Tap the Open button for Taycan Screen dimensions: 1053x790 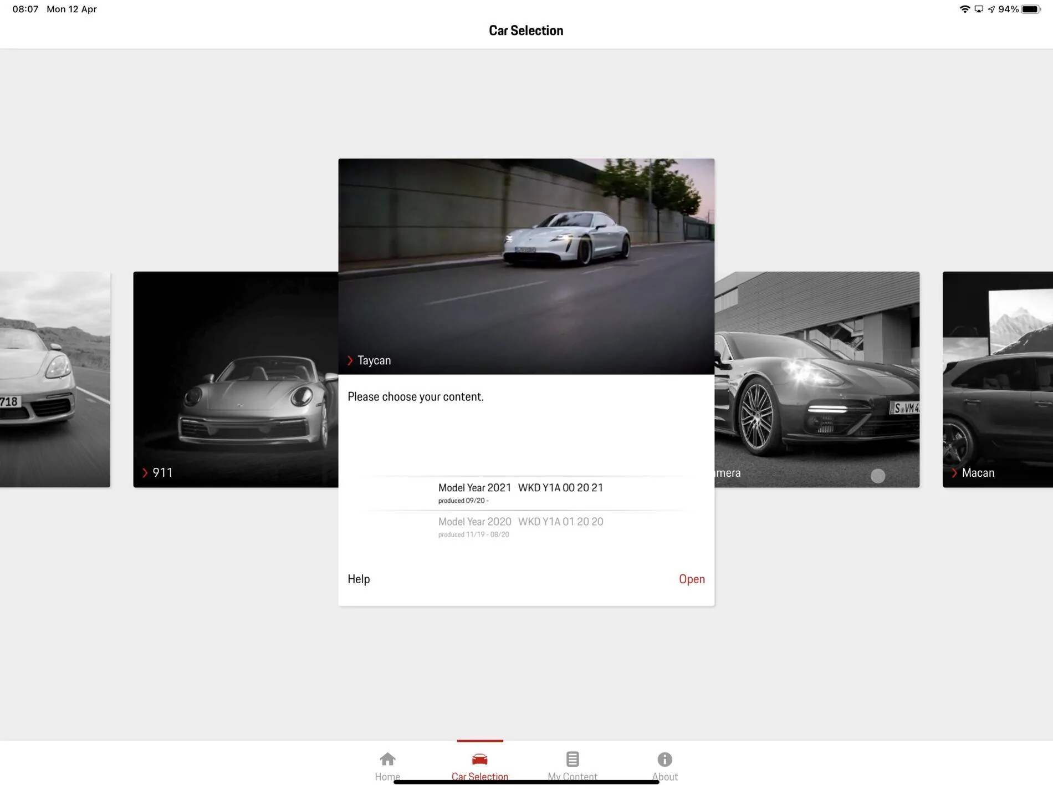[x=692, y=579]
